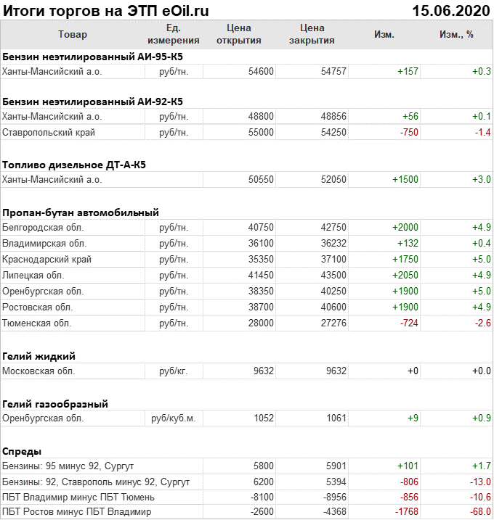
Task: Click the 'руб/куб.м.' unit cell
Action: point(173,418)
